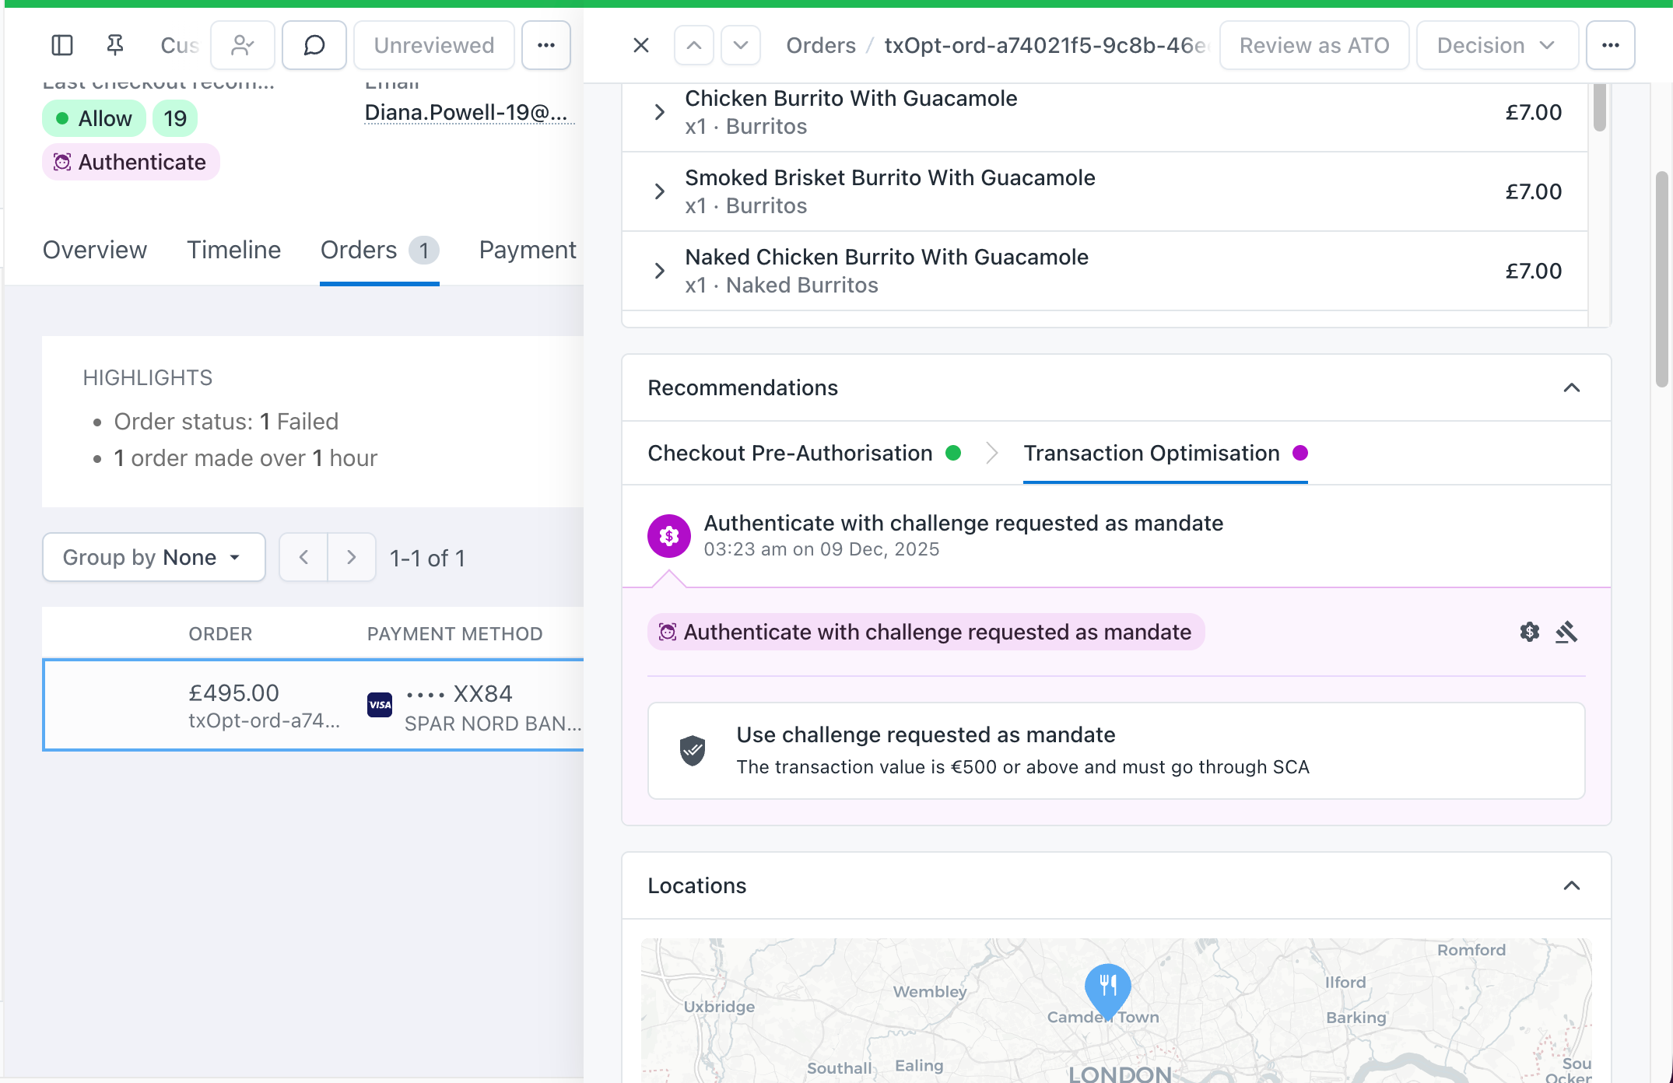The image size is (1673, 1083).
Task: Open the comments speech bubble icon
Action: [x=314, y=45]
